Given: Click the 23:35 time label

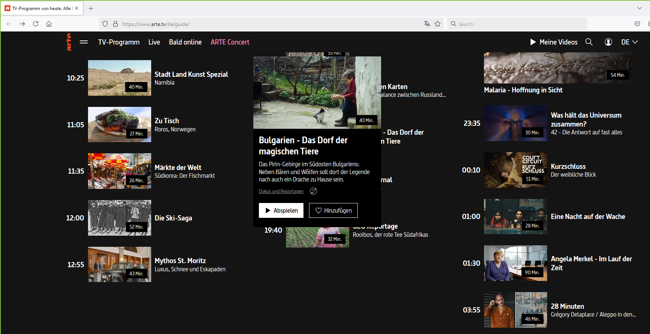Looking at the screenshot, I should click(x=472, y=123).
